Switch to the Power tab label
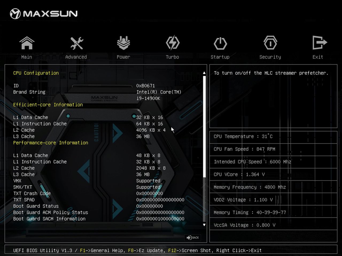This screenshot has height=256, width=342. [123, 57]
